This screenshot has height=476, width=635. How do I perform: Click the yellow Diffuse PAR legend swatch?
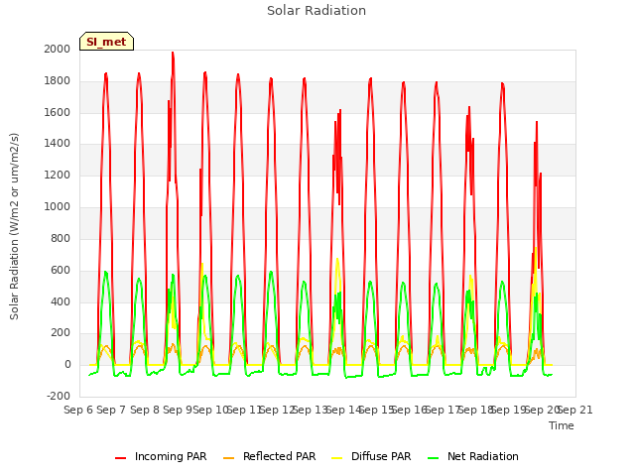336,458
